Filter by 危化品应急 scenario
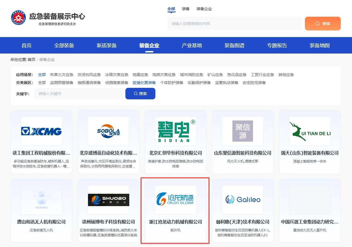 coord(237,75)
